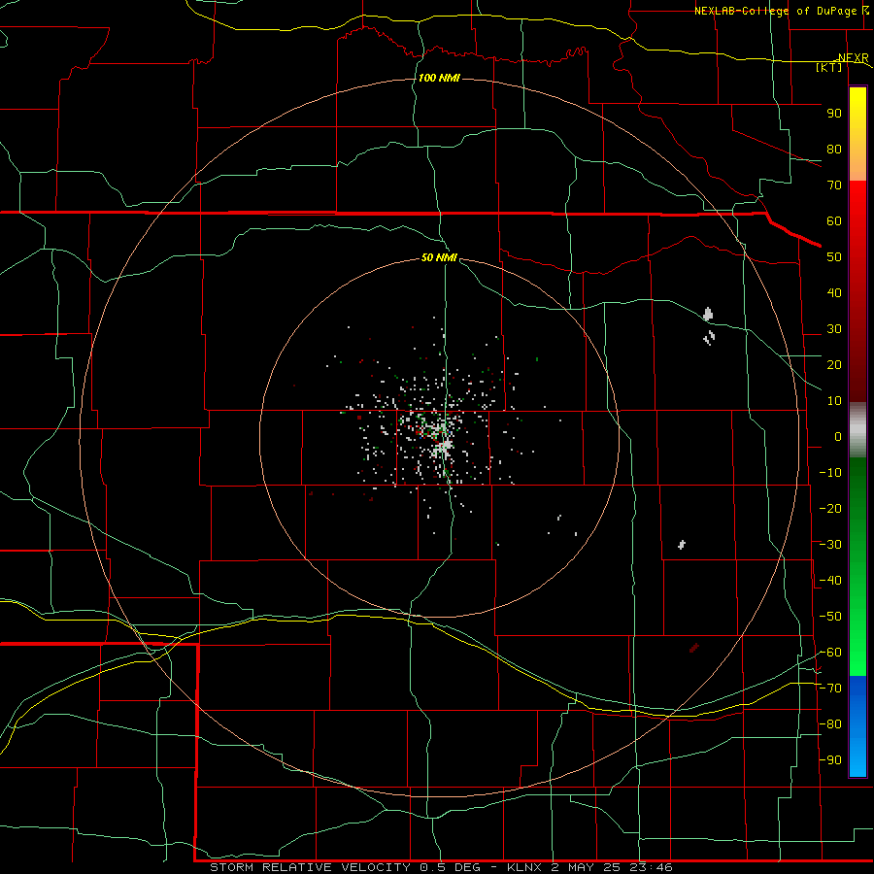Click the 90 value on velocity scale
874x874 pixels.
(x=834, y=114)
